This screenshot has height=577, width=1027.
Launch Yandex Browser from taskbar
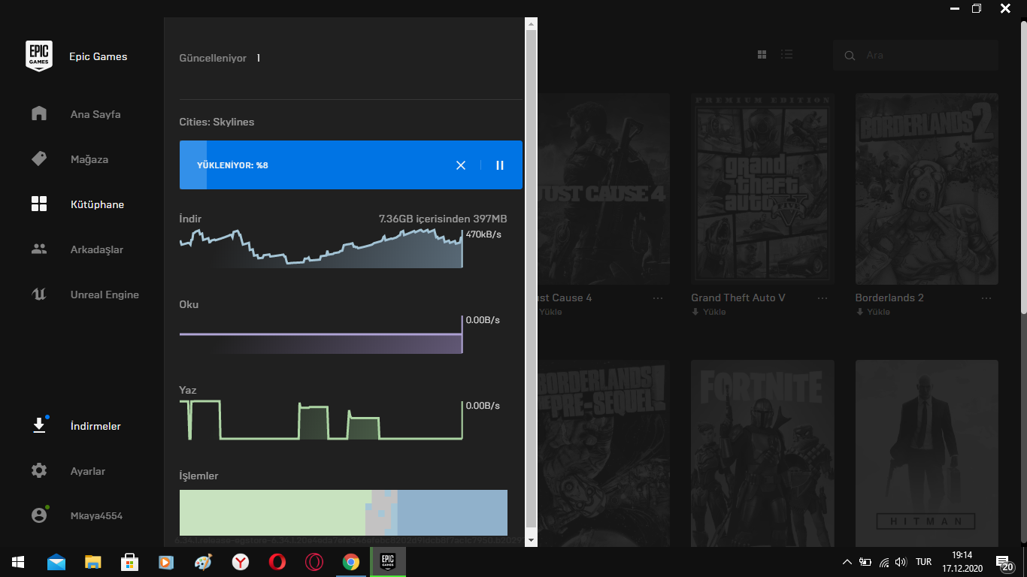[241, 562]
